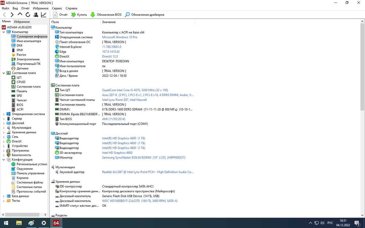Refresh the current page
The width and height of the screenshot is (365, 228).
(28, 15)
